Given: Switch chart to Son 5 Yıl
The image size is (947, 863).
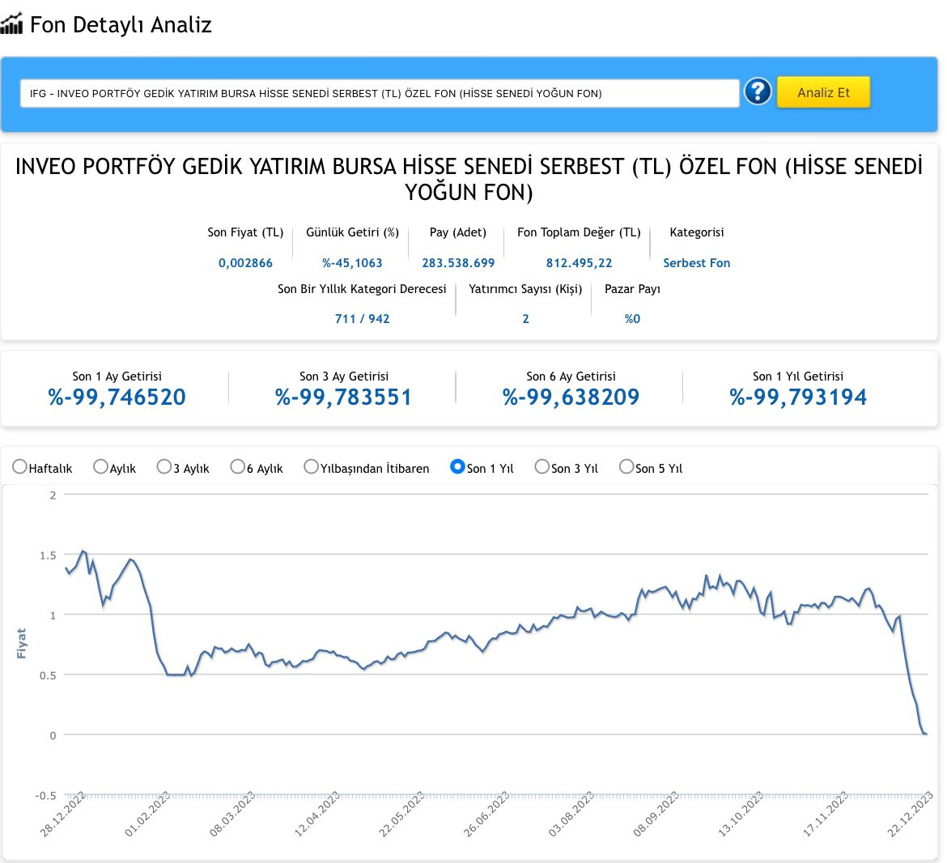Looking at the screenshot, I should tap(626, 467).
